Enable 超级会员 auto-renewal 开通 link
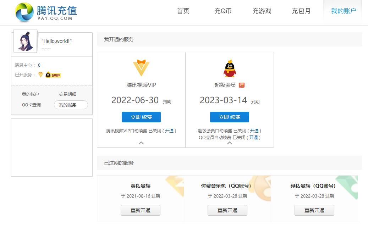Image resolution: width=368 pixels, height=227 pixels. pos(254,131)
